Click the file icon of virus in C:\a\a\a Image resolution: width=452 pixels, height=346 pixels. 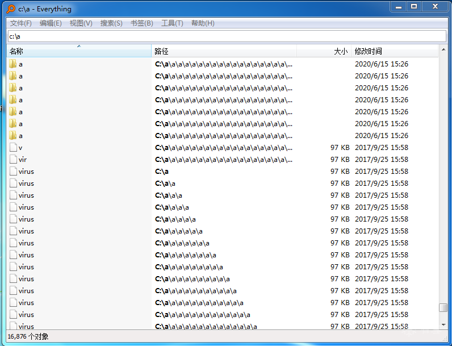(13, 195)
